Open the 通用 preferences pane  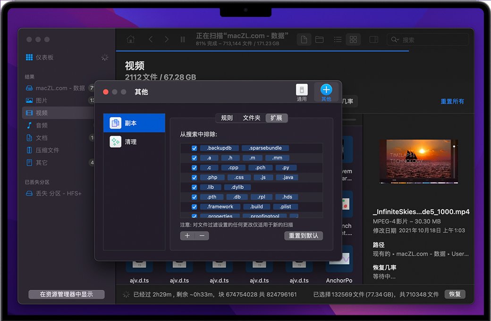(302, 92)
